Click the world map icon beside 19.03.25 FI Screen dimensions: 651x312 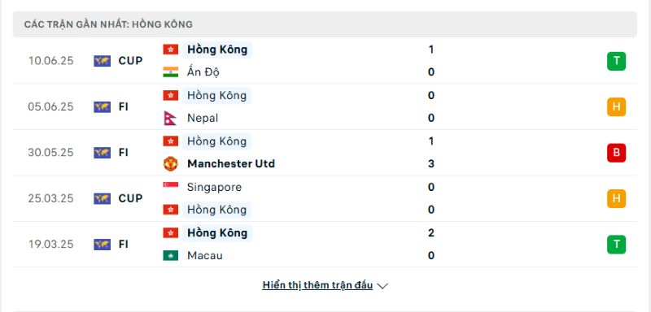103,244
